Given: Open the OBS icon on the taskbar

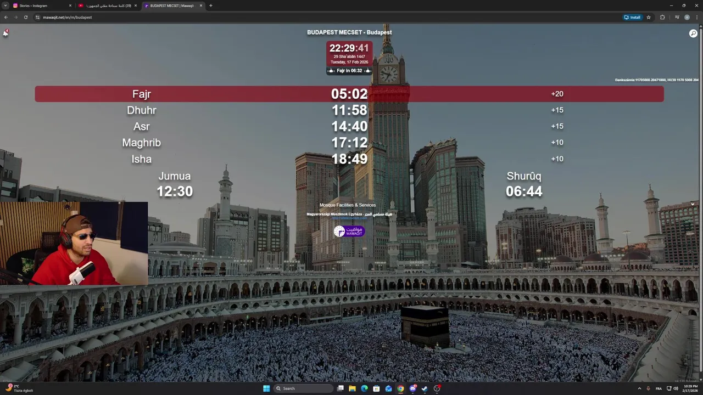Looking at the screenshot, I should [x=437, y=388].
